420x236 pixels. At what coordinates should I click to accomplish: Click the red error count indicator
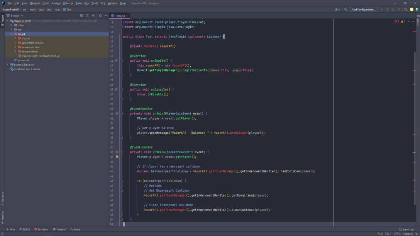[x=397, y=22]
